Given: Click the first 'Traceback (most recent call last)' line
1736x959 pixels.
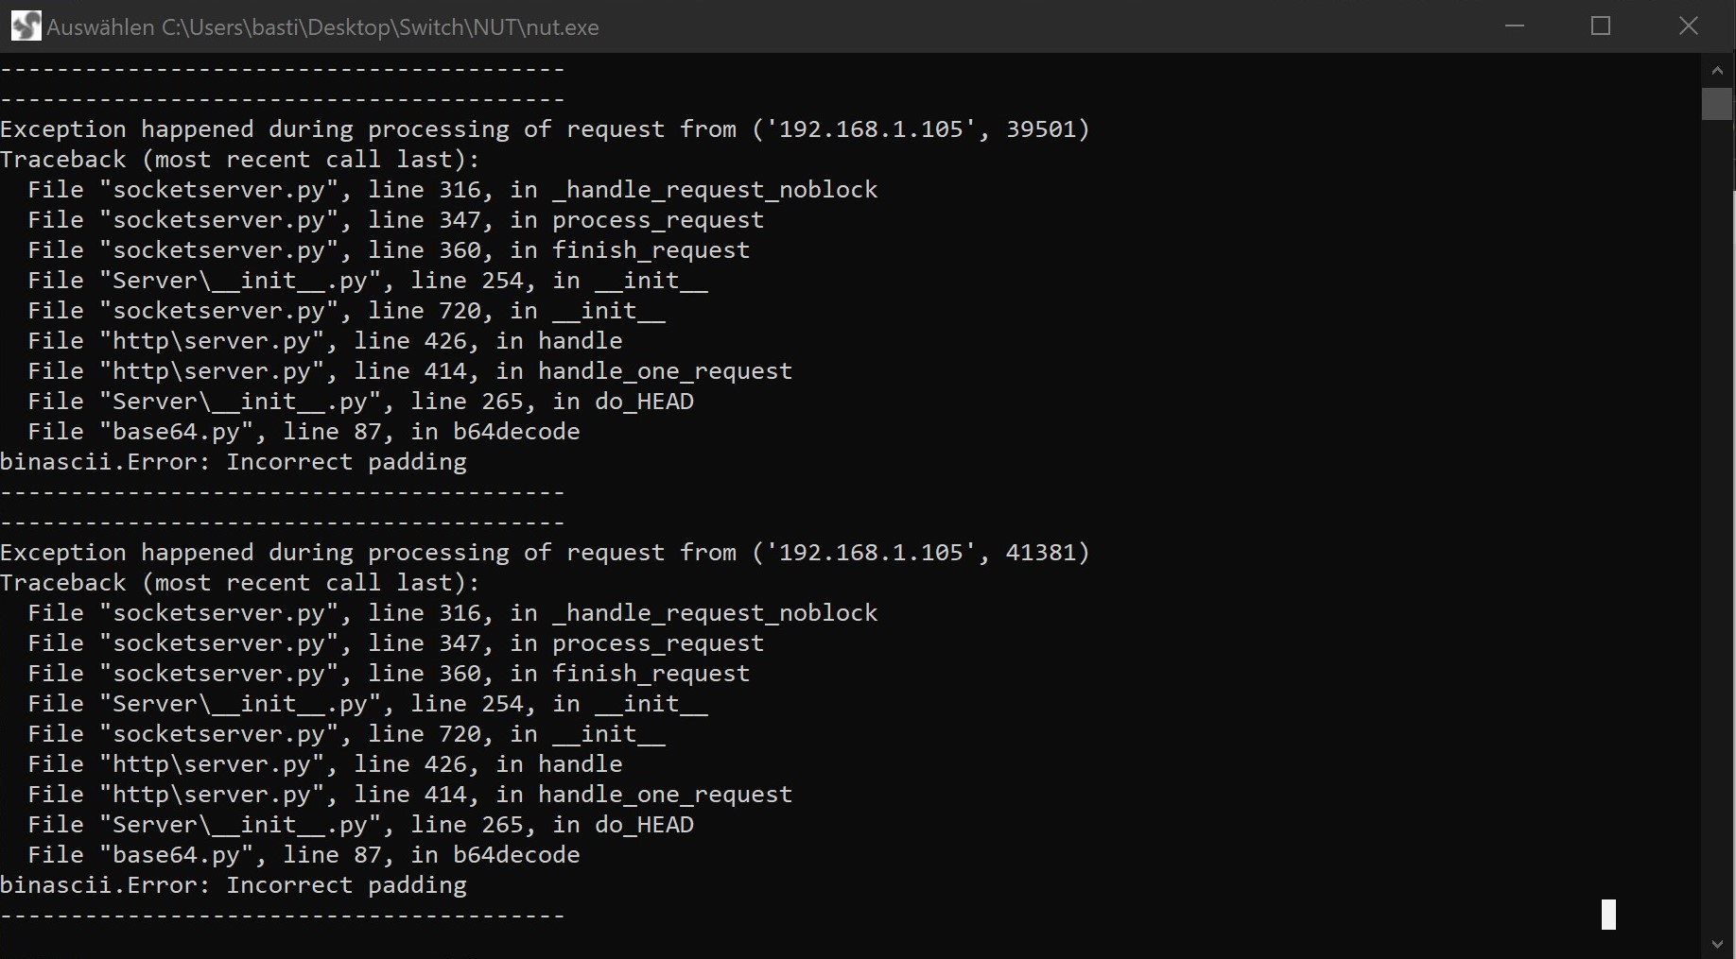Looking at the screenshot, I should coord(240,160).
